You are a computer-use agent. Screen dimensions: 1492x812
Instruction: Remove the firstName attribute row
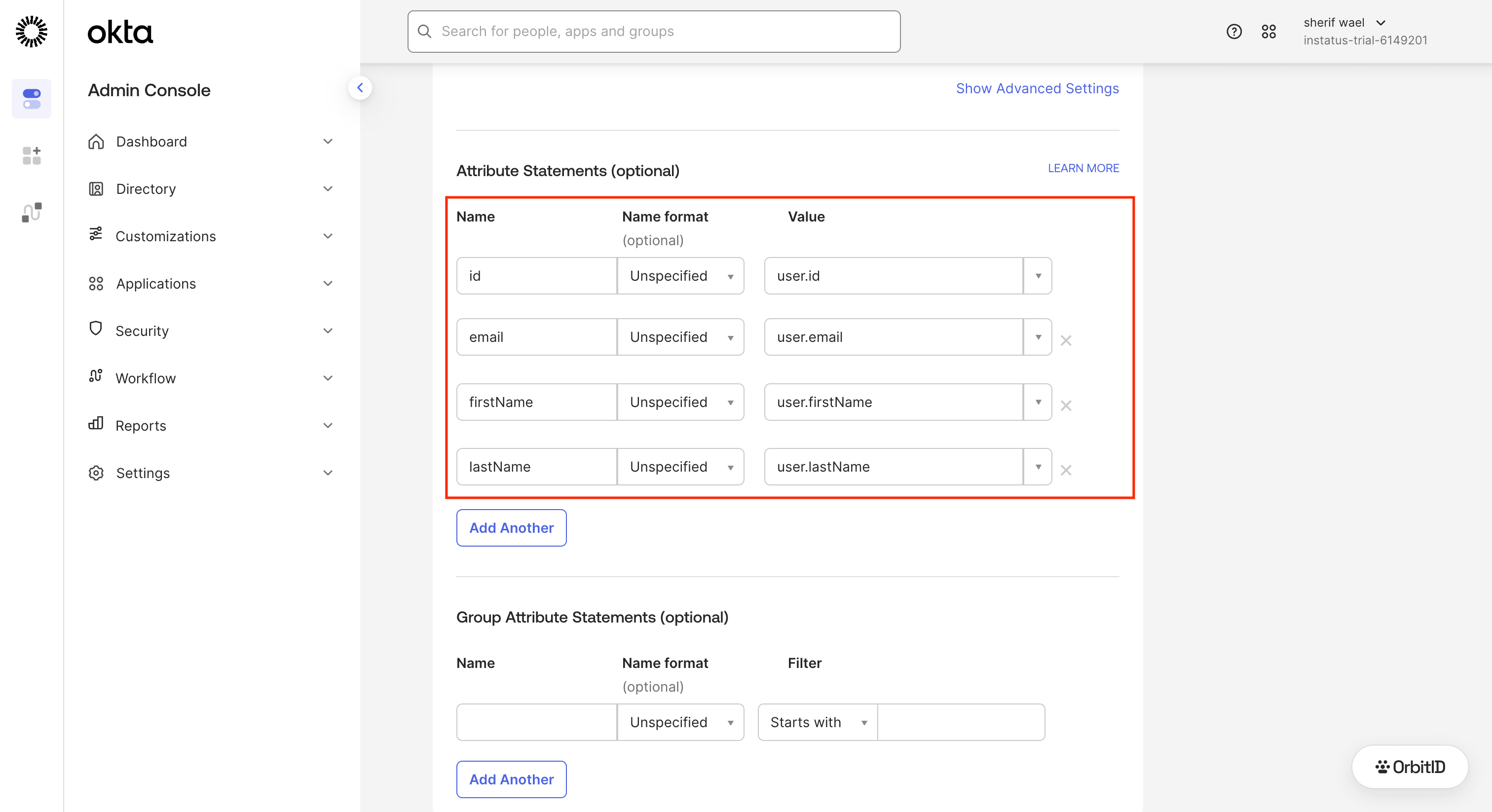(x=1066, y=405)
